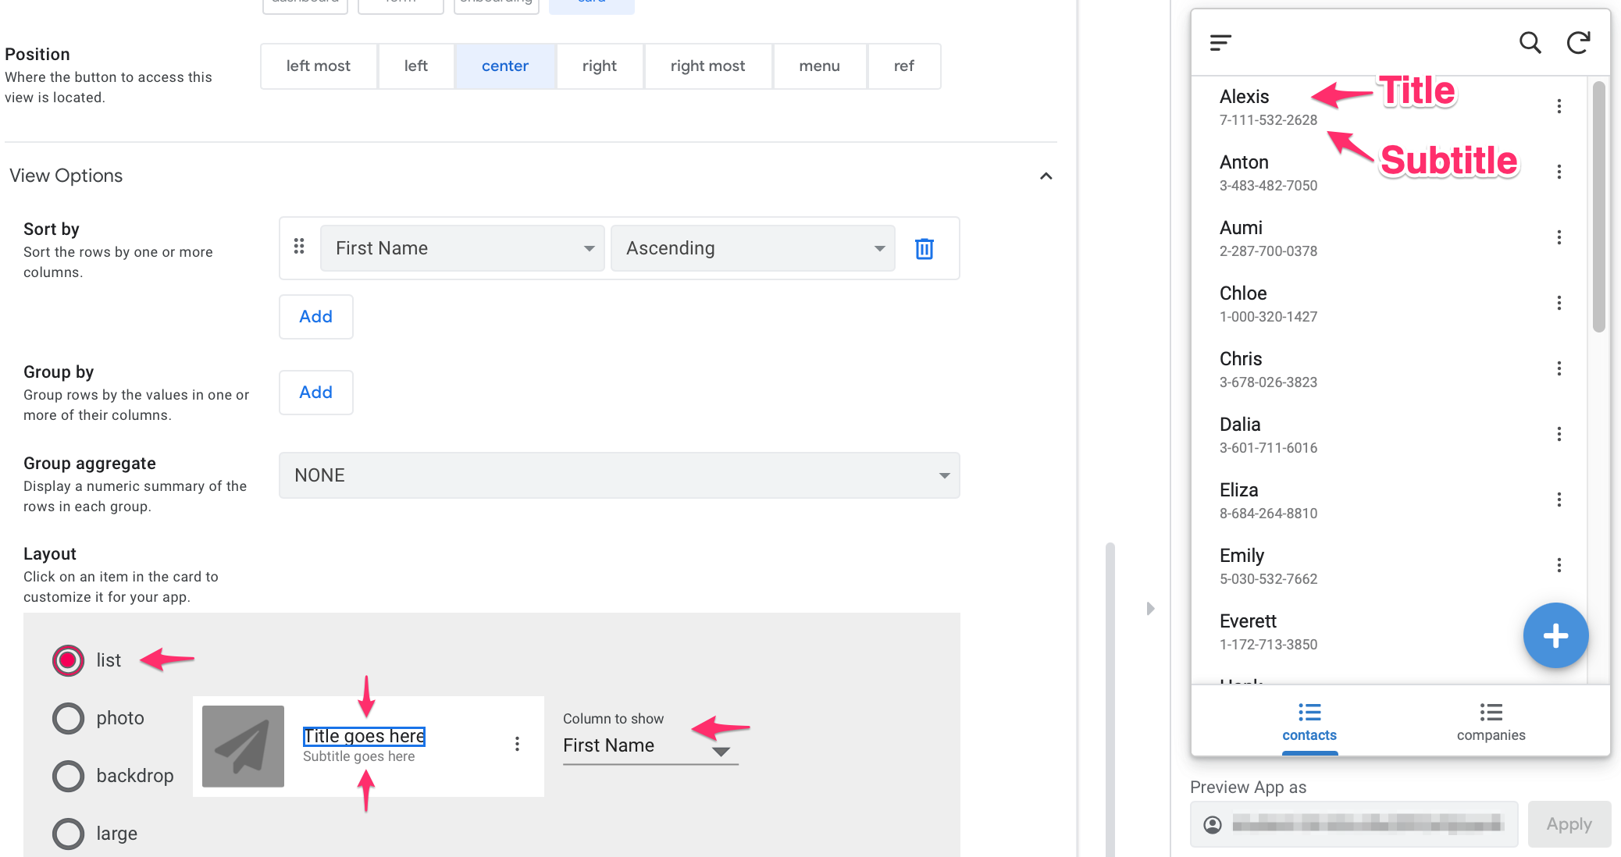Click the blue plus add button

(x=1555, y=635)
